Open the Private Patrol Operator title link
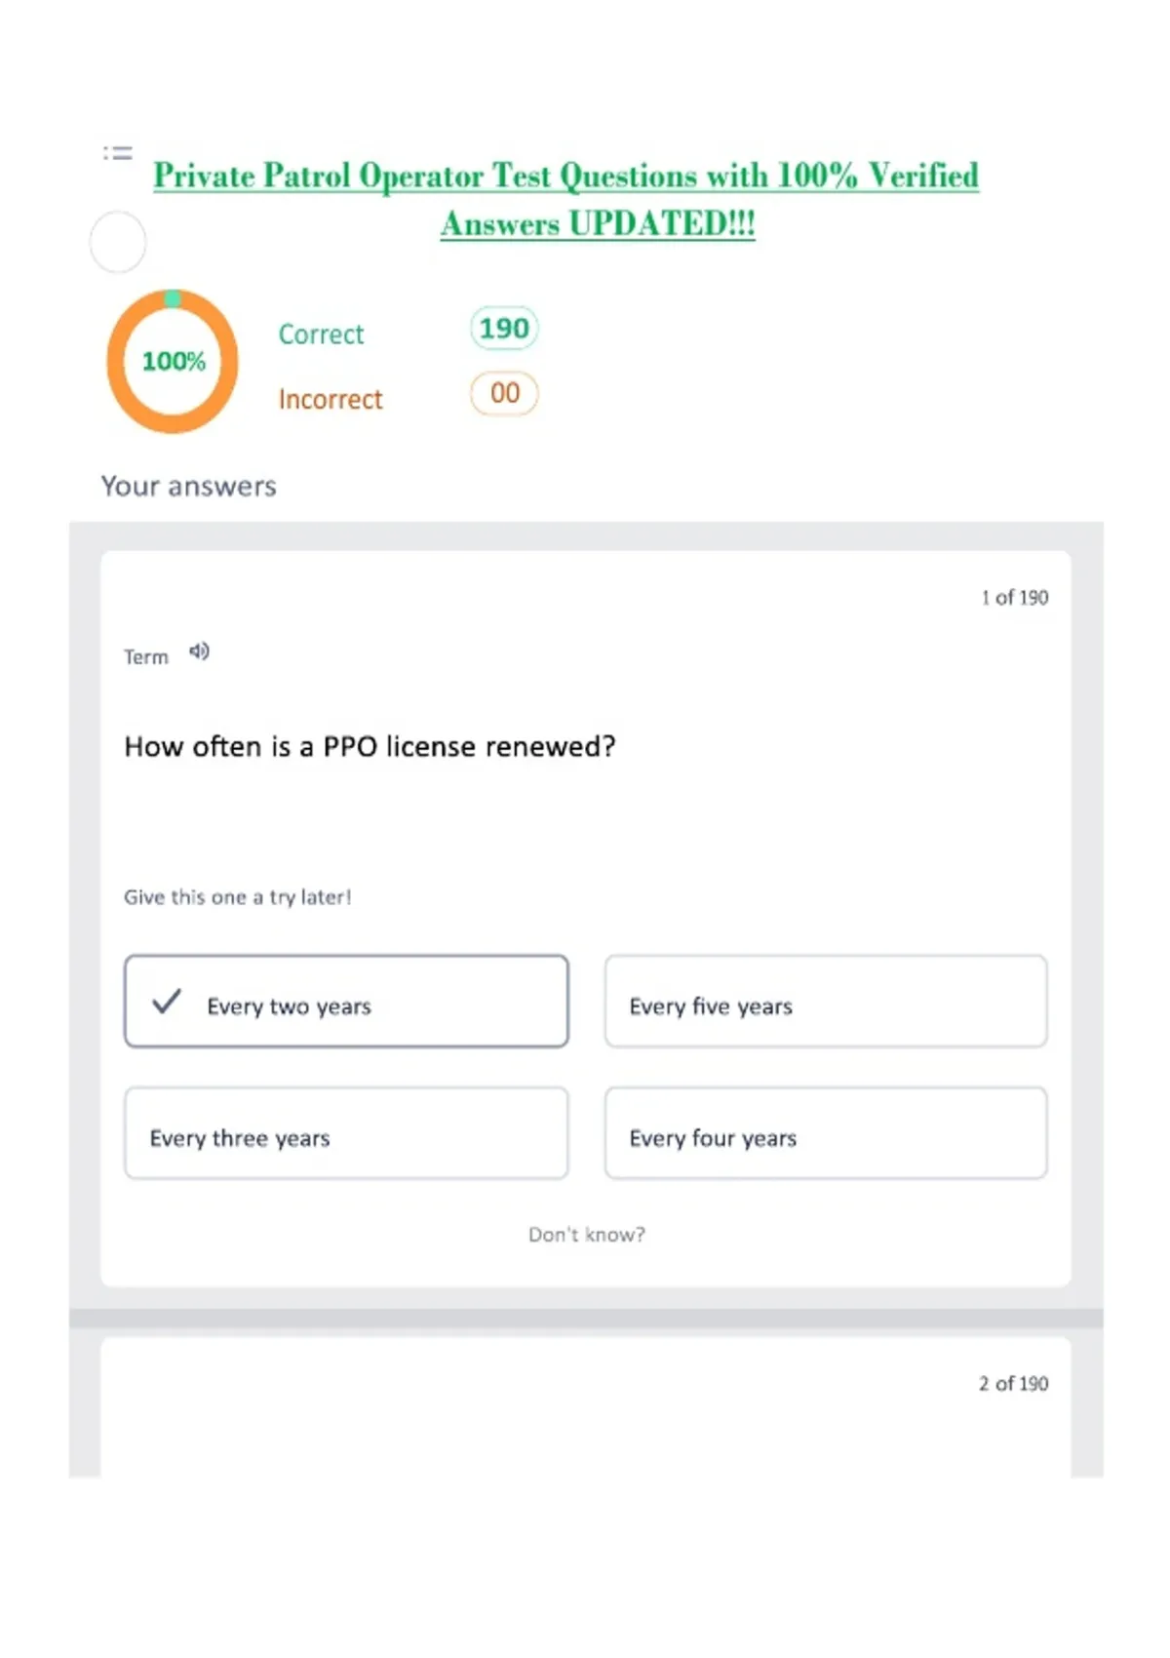 point(566,199)
